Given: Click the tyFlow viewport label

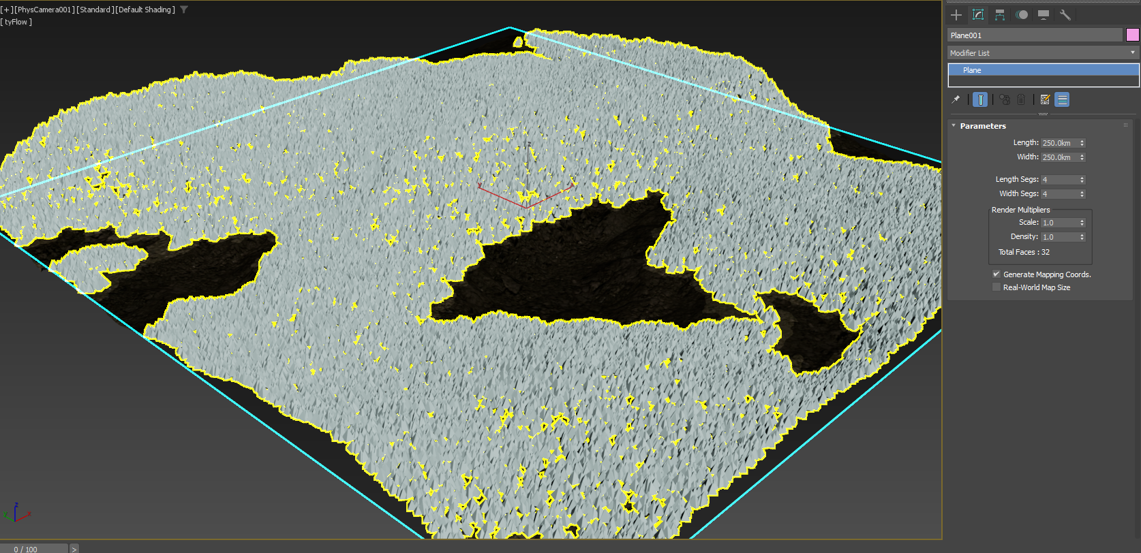Looking at the screenshot, I should click(x=17, y=22).
